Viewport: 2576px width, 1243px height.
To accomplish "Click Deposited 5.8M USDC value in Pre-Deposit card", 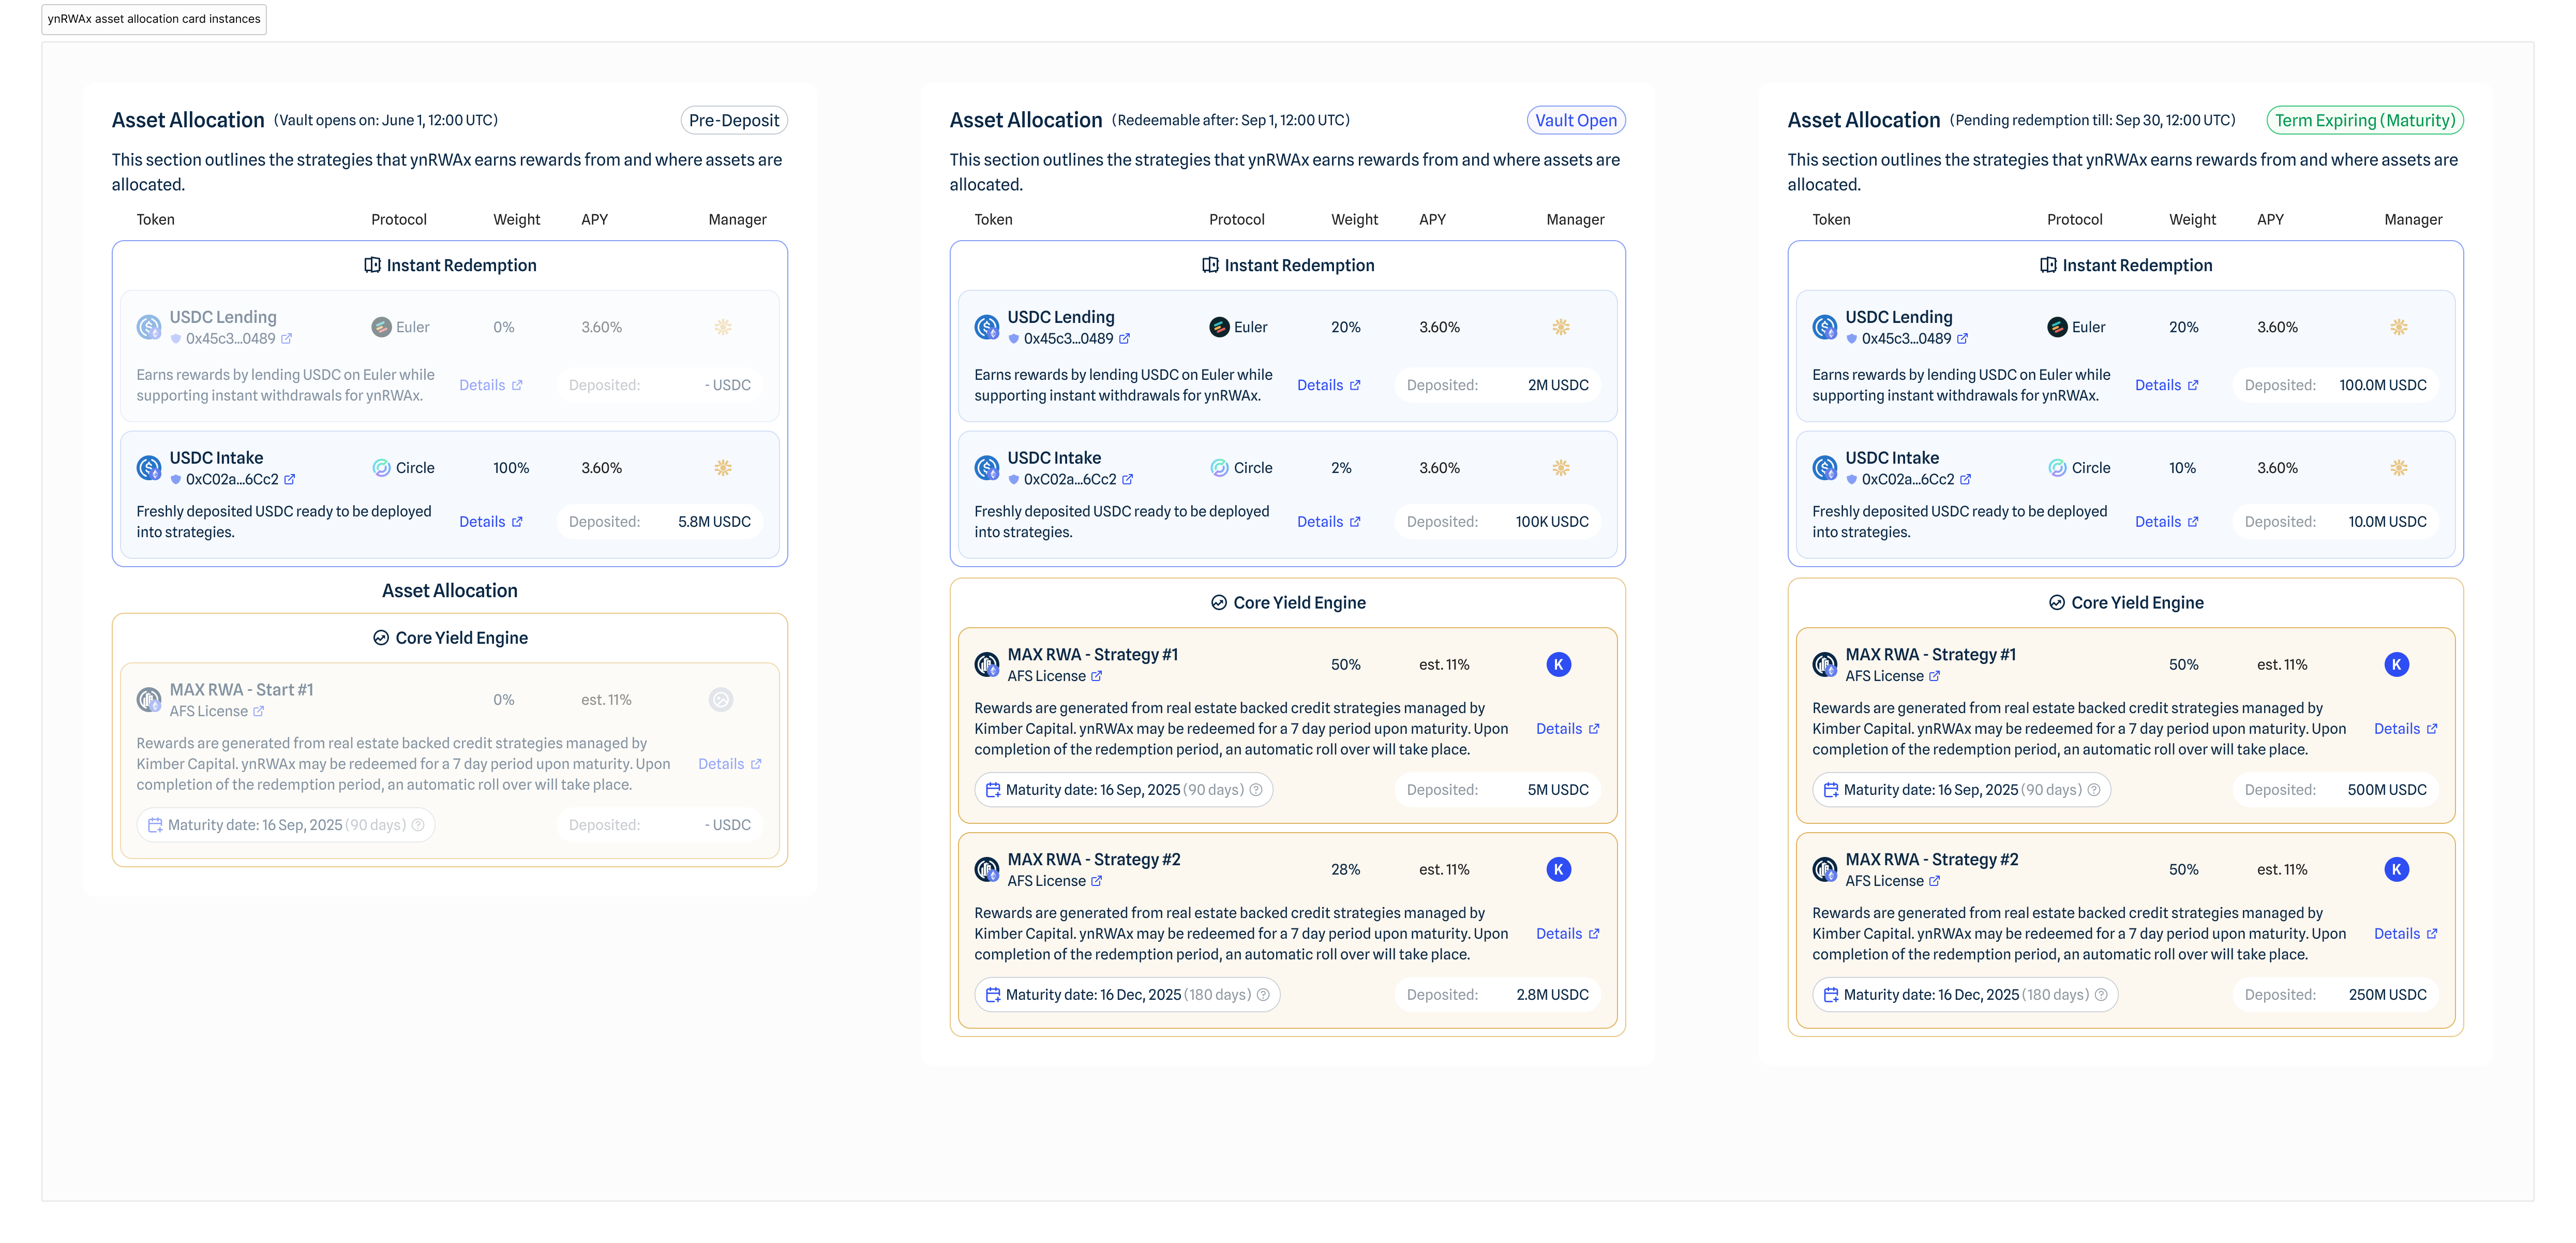I will [x=714, y=523].
